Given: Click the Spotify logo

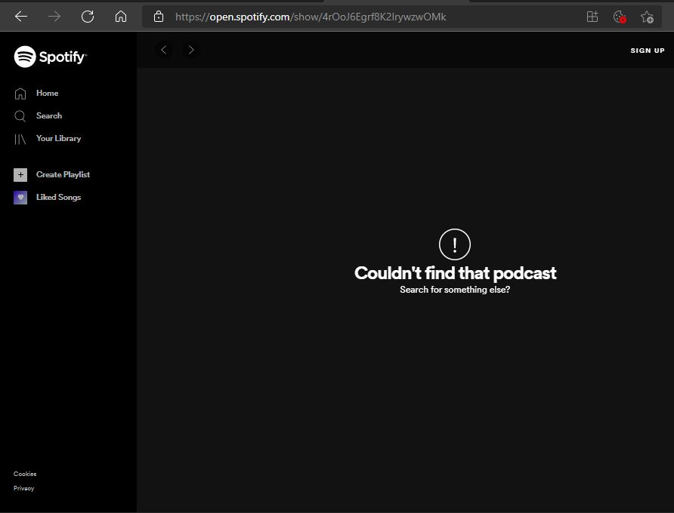Looking at the screenshot, I should 51,57.
